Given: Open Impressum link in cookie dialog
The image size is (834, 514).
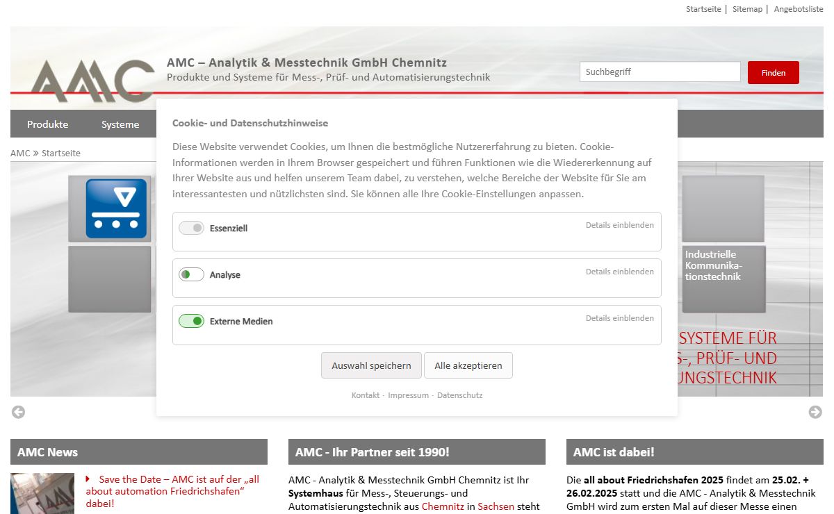Looking at the screenshot, I should 408,395.
